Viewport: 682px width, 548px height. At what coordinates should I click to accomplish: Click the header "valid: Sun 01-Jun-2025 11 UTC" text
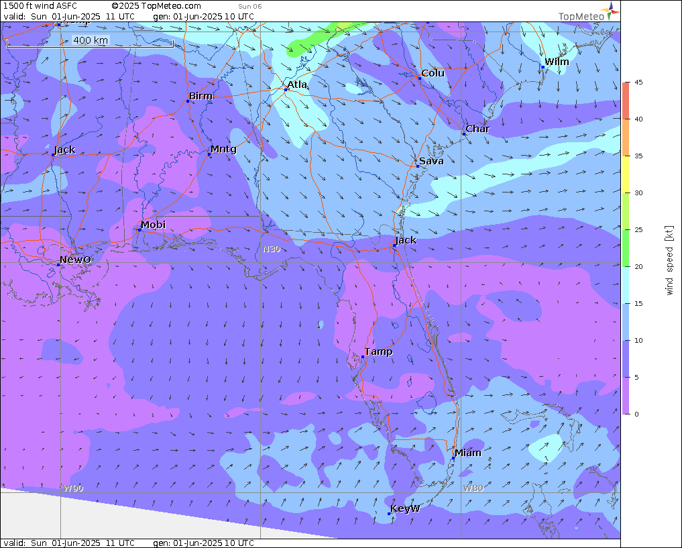click(69, 17)
